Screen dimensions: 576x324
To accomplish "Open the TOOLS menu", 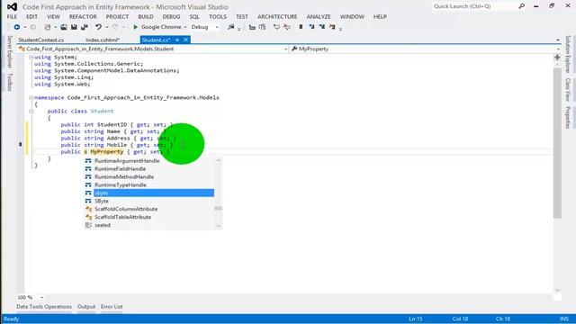I will tap(218, 17).
